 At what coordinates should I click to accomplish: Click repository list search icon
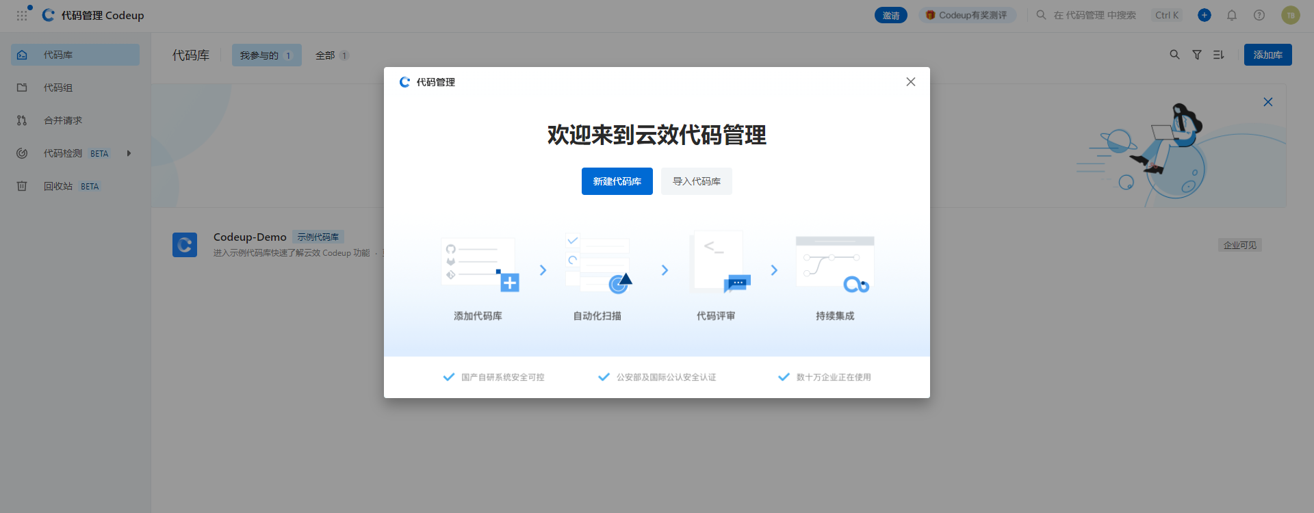coord(1174,55)
